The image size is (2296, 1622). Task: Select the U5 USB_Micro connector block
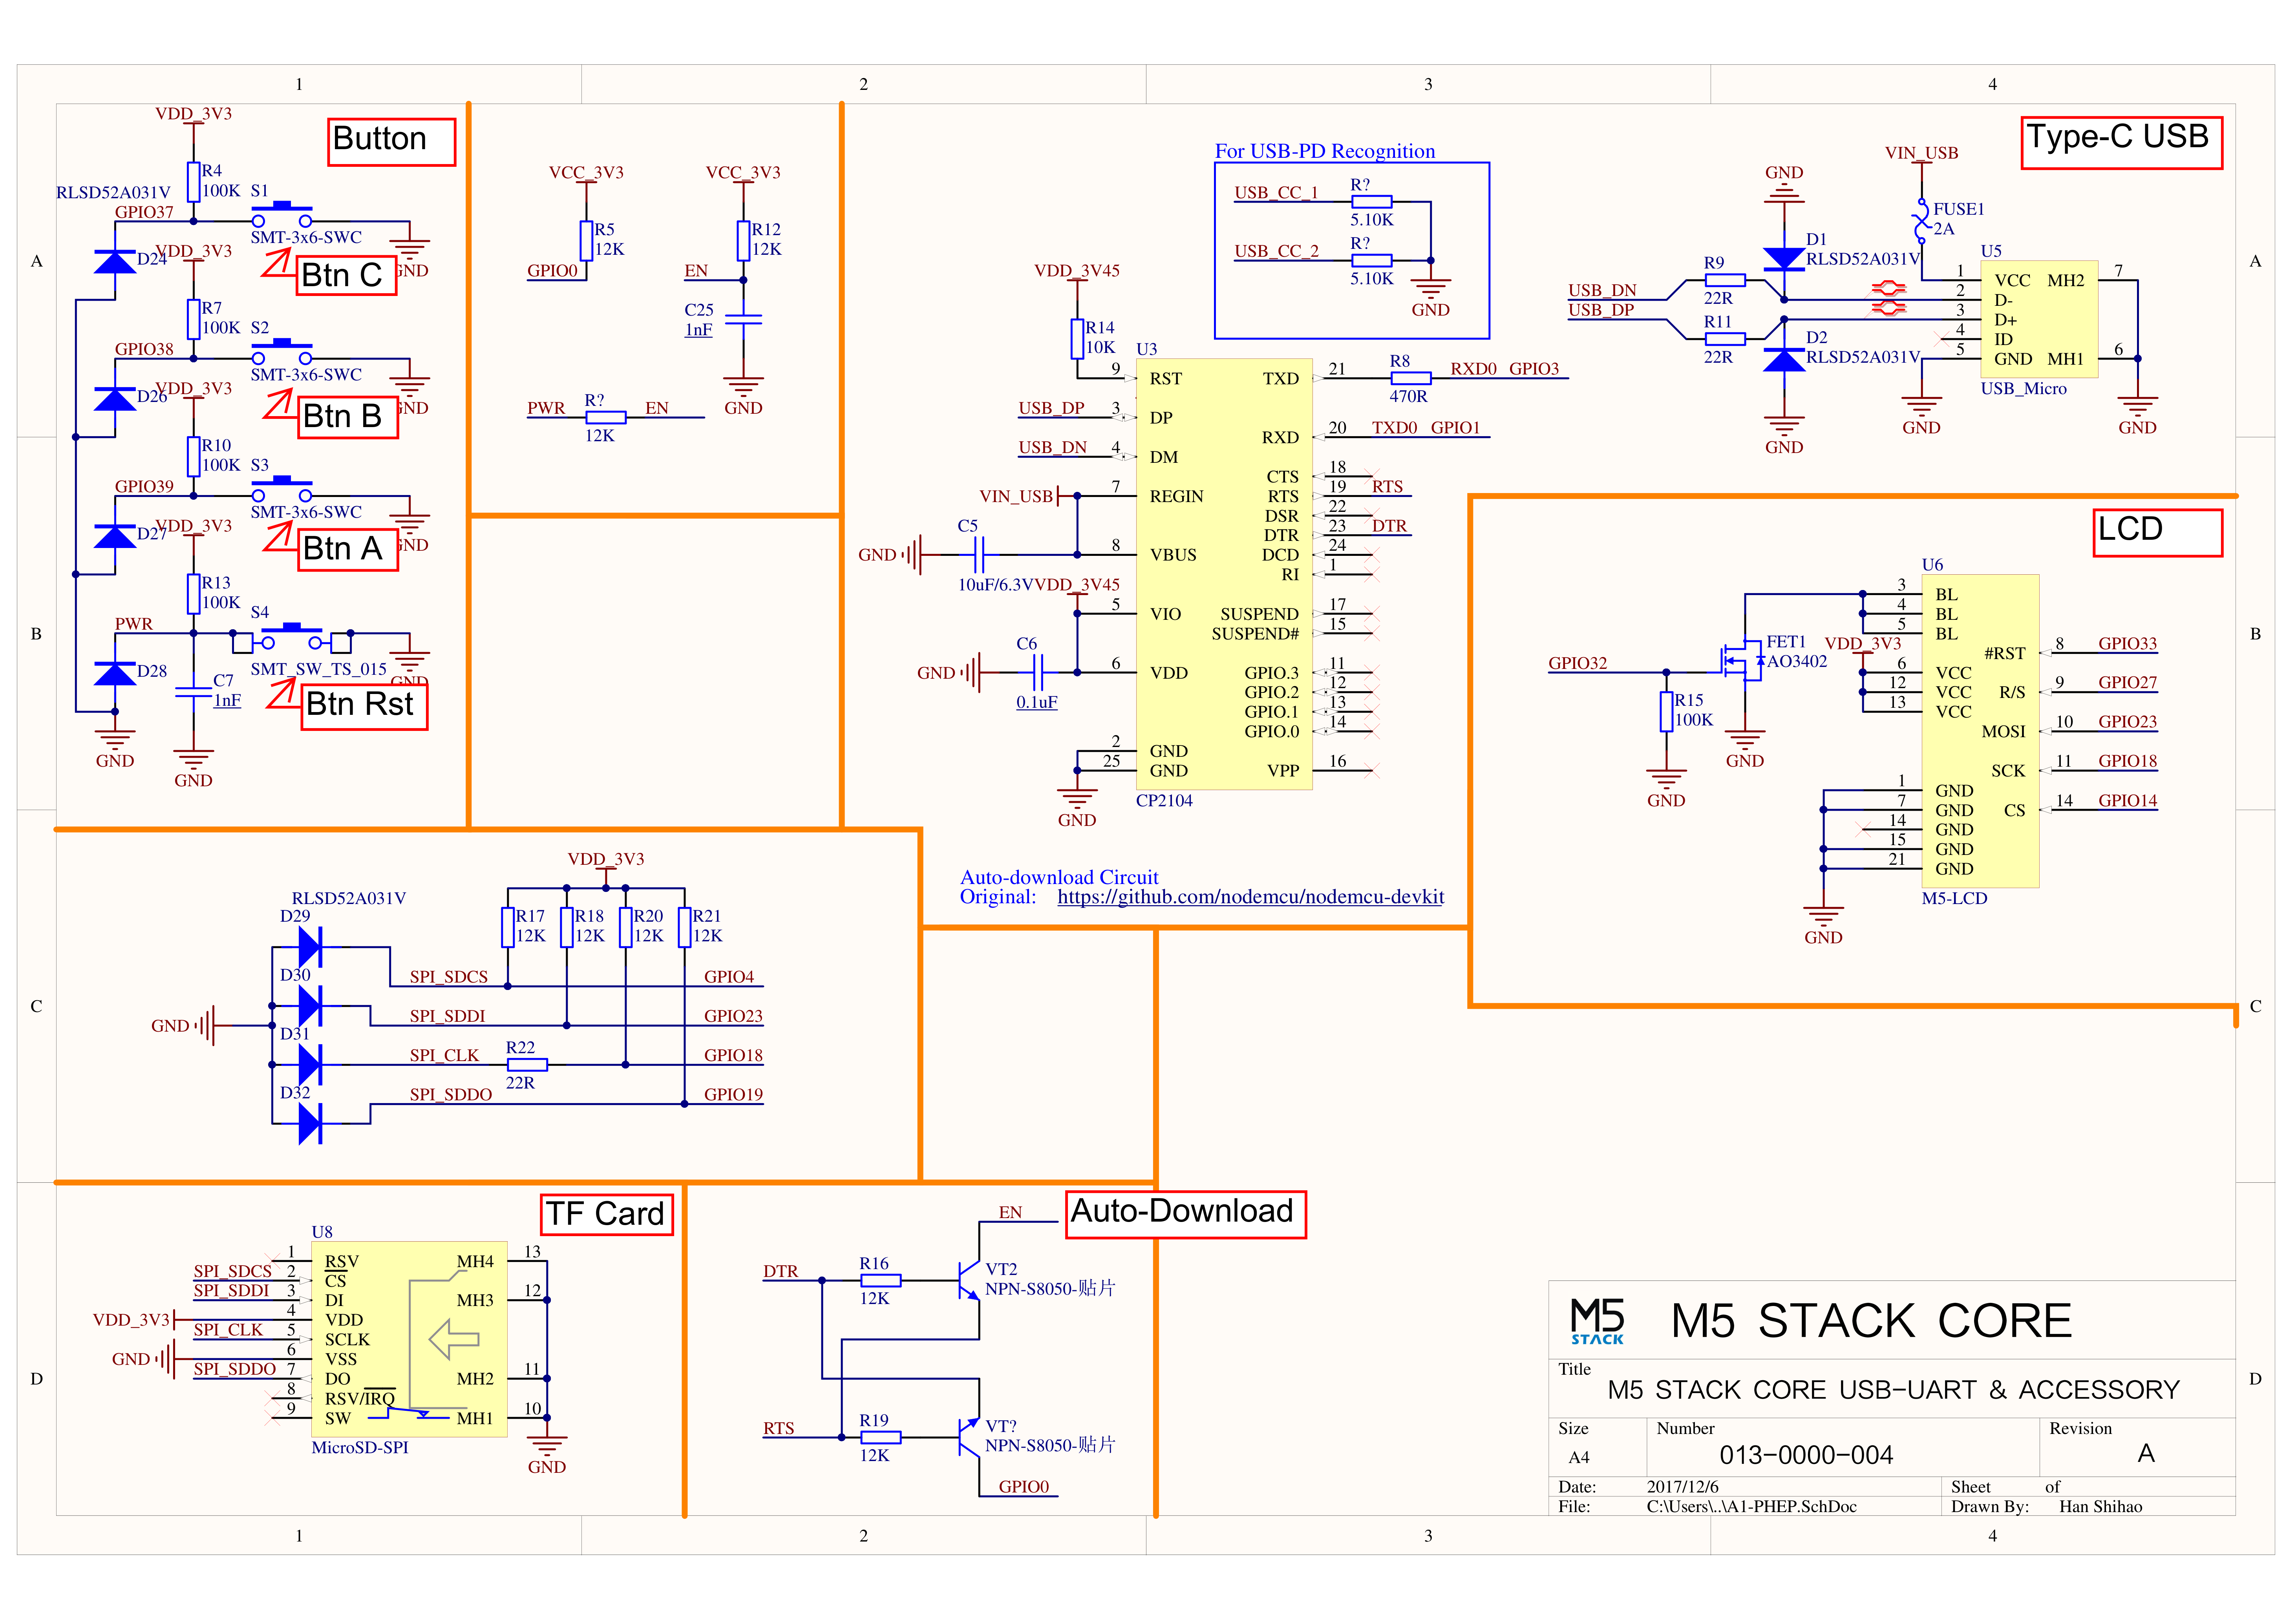(2039, 319)
